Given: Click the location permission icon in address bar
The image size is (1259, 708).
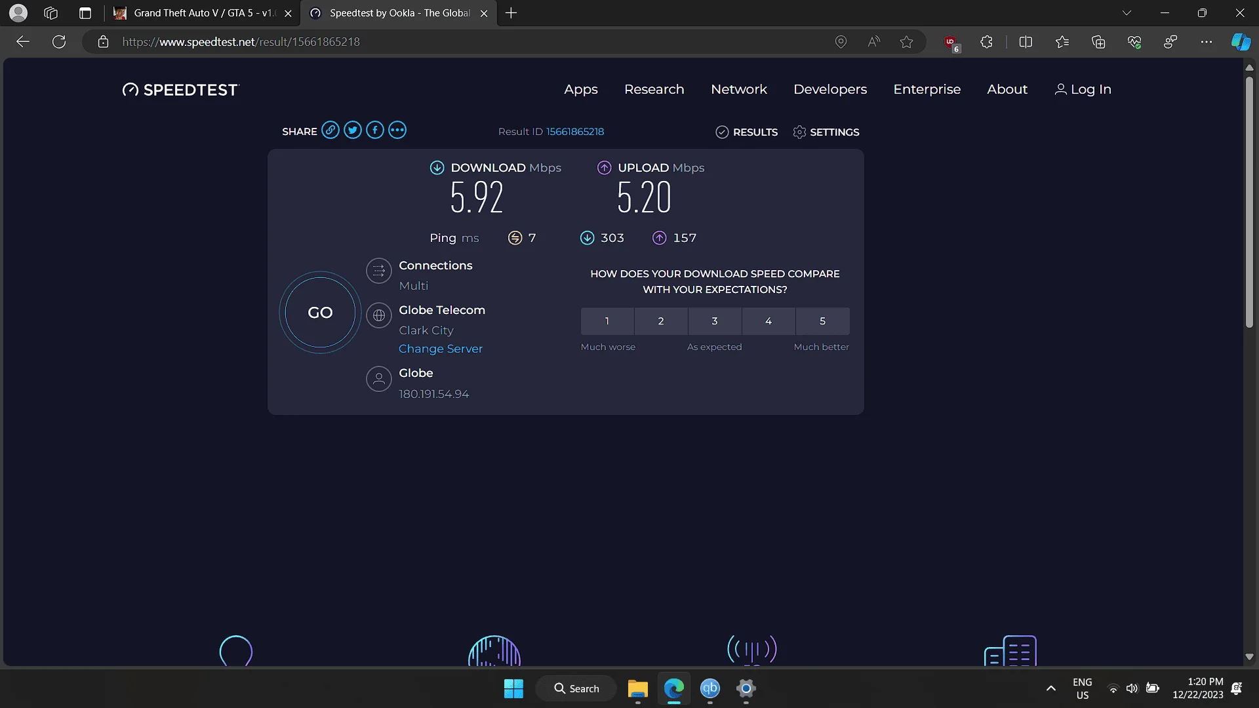Looking at the screenshot, I should tap(841, 42).
